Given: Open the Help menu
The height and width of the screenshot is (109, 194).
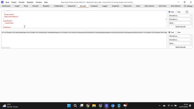Looking at the screenshot, I should click(46, 2).
